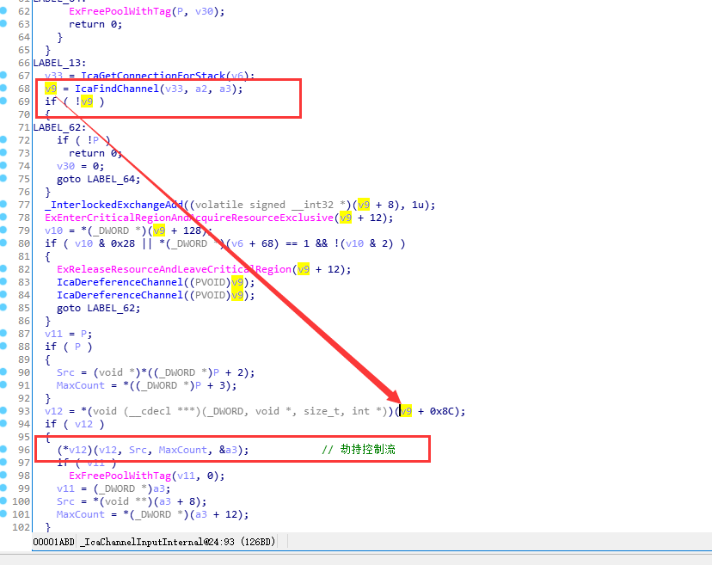This screenshot has height=565, width=712.
Task: Toggle breakpoint dot on line 62
Action: point(3,11)
